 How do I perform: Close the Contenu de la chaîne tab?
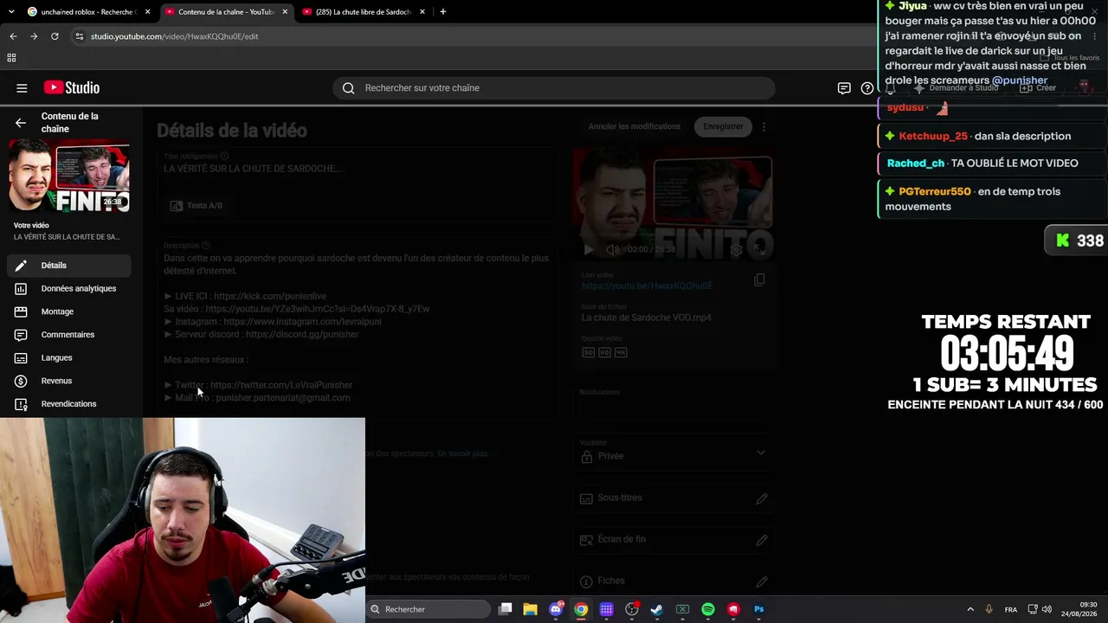click(x=286, y=12)
